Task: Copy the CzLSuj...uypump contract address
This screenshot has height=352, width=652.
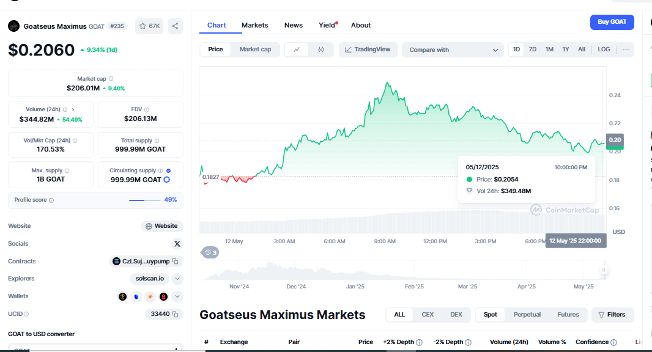Action: click(x=176, y=262)
